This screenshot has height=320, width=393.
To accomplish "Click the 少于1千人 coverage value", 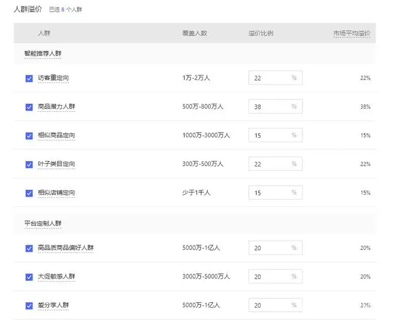I will pyautogui.click(x=196, y=193).
